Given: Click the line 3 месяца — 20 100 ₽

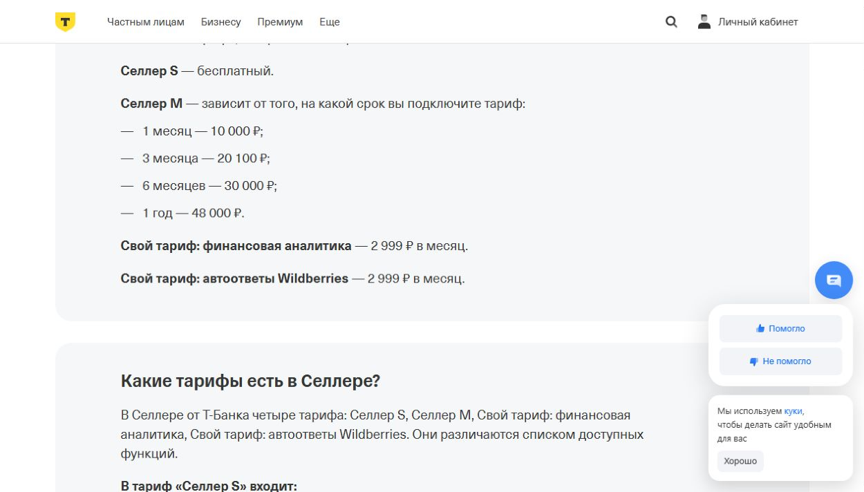Looking at the screenshot, I should click(x=206, y=158).
